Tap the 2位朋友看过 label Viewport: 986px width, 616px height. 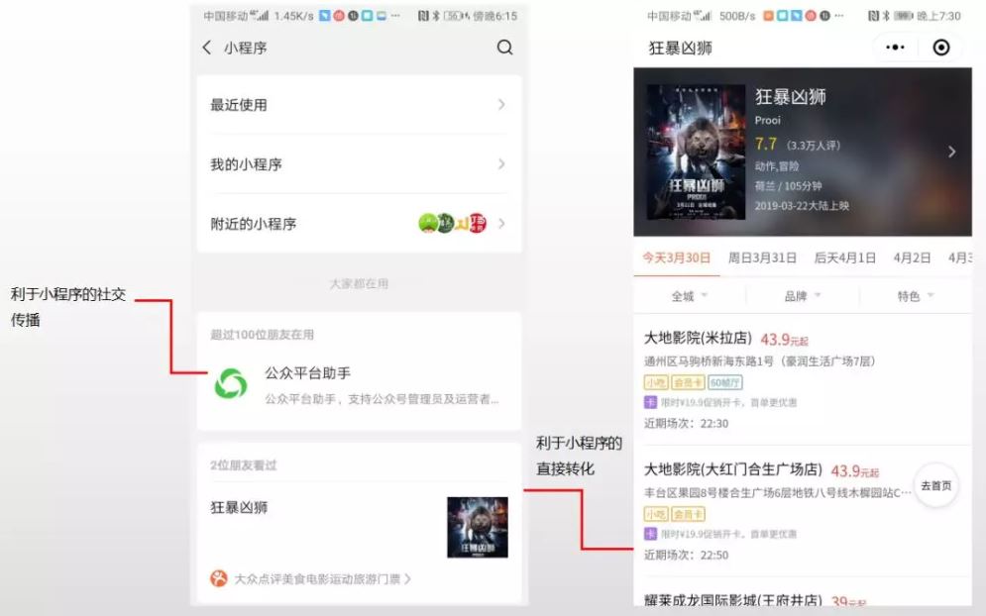point(244,465)
